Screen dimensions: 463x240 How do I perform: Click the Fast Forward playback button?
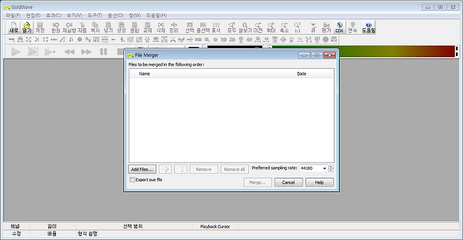point(86,52)
